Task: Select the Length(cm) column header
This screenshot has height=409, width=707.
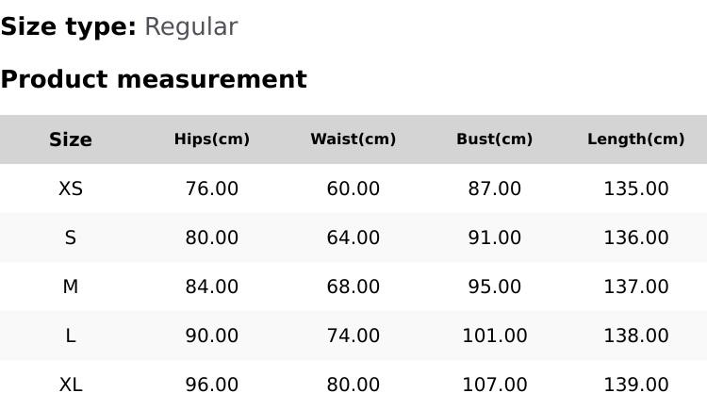Action: (x=636, y=139)
